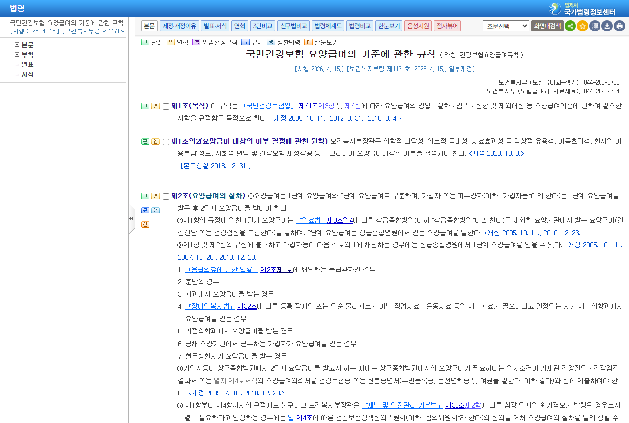Open the 연혁 tab
The width and height of the screenshot is (629, 423).
point(240,26)
